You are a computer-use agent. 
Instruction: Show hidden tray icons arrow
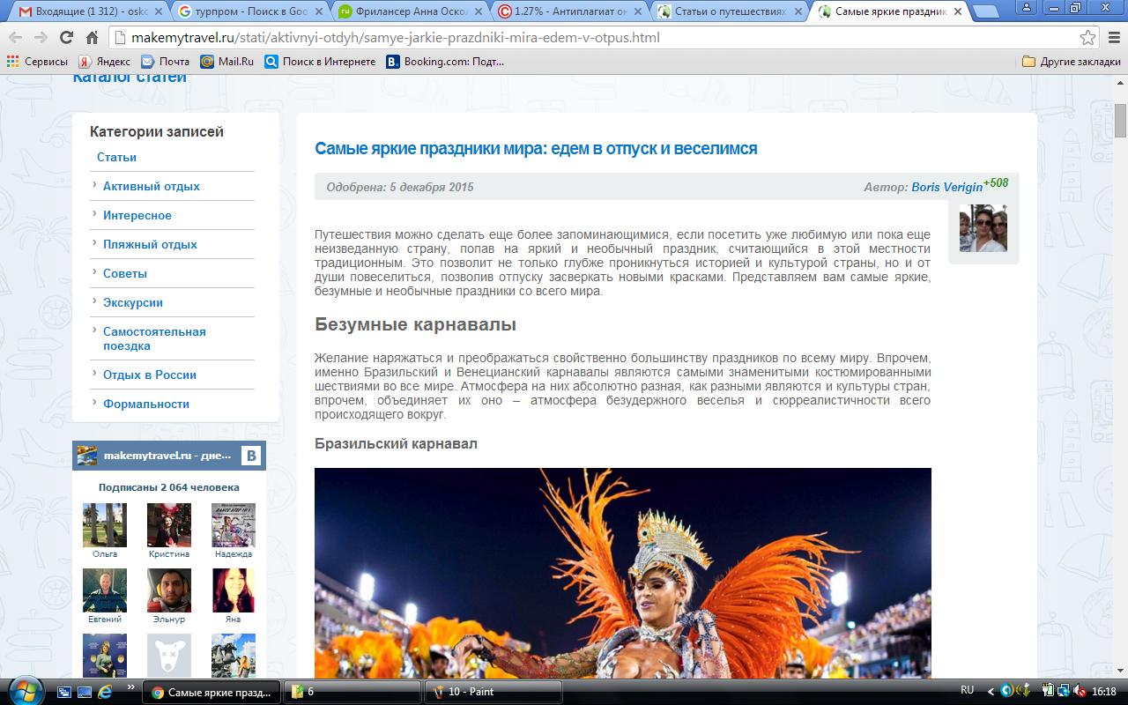[991, 692]
